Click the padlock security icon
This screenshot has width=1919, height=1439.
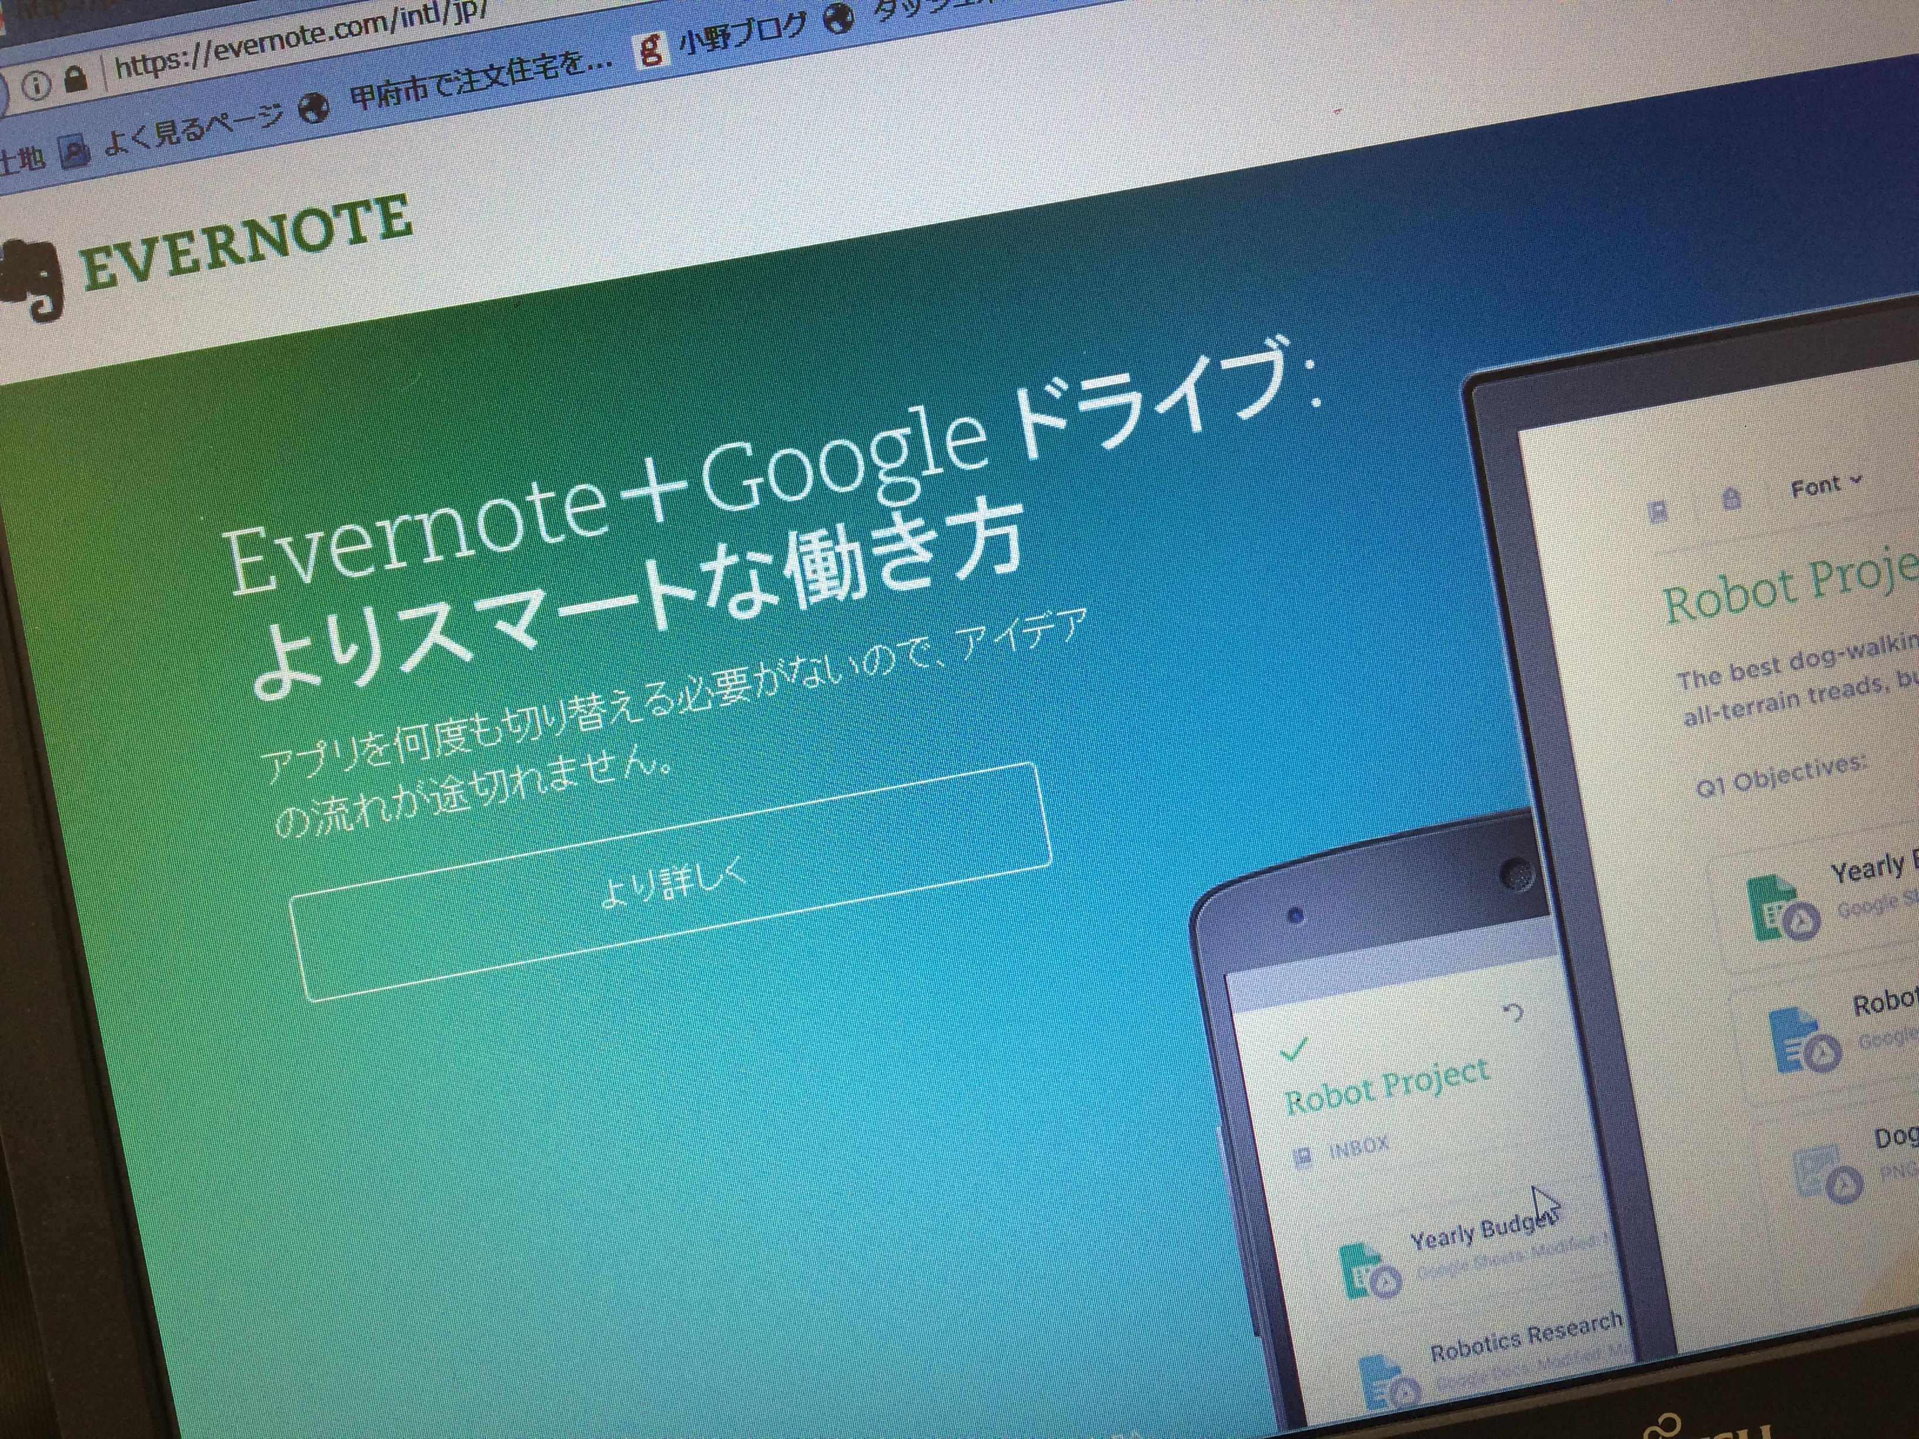coord(77,81)
